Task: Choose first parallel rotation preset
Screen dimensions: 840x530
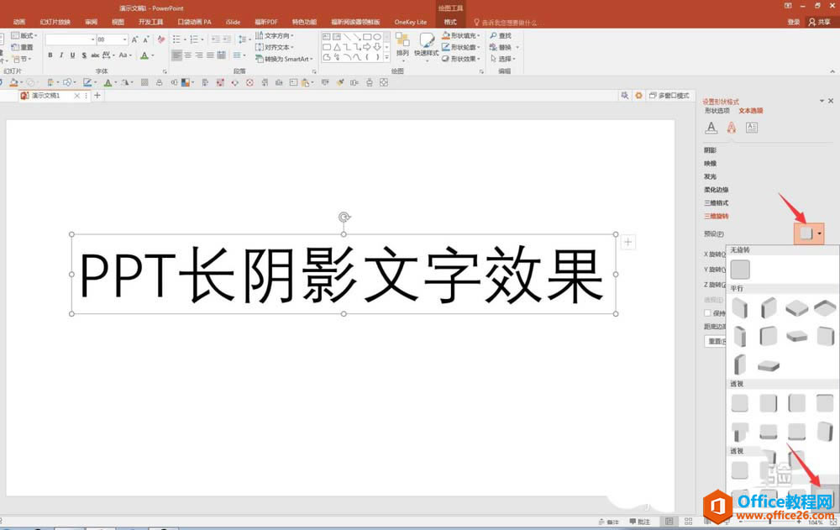Action: click(x=740, y=308)
